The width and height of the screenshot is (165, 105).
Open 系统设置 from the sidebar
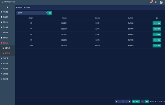pyautogui.click(x=6, y=79)
